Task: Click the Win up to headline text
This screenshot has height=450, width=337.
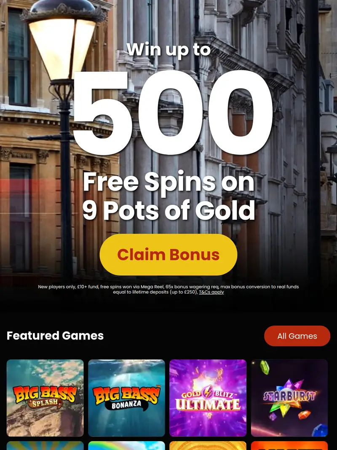Action: (x=168, y=50)
